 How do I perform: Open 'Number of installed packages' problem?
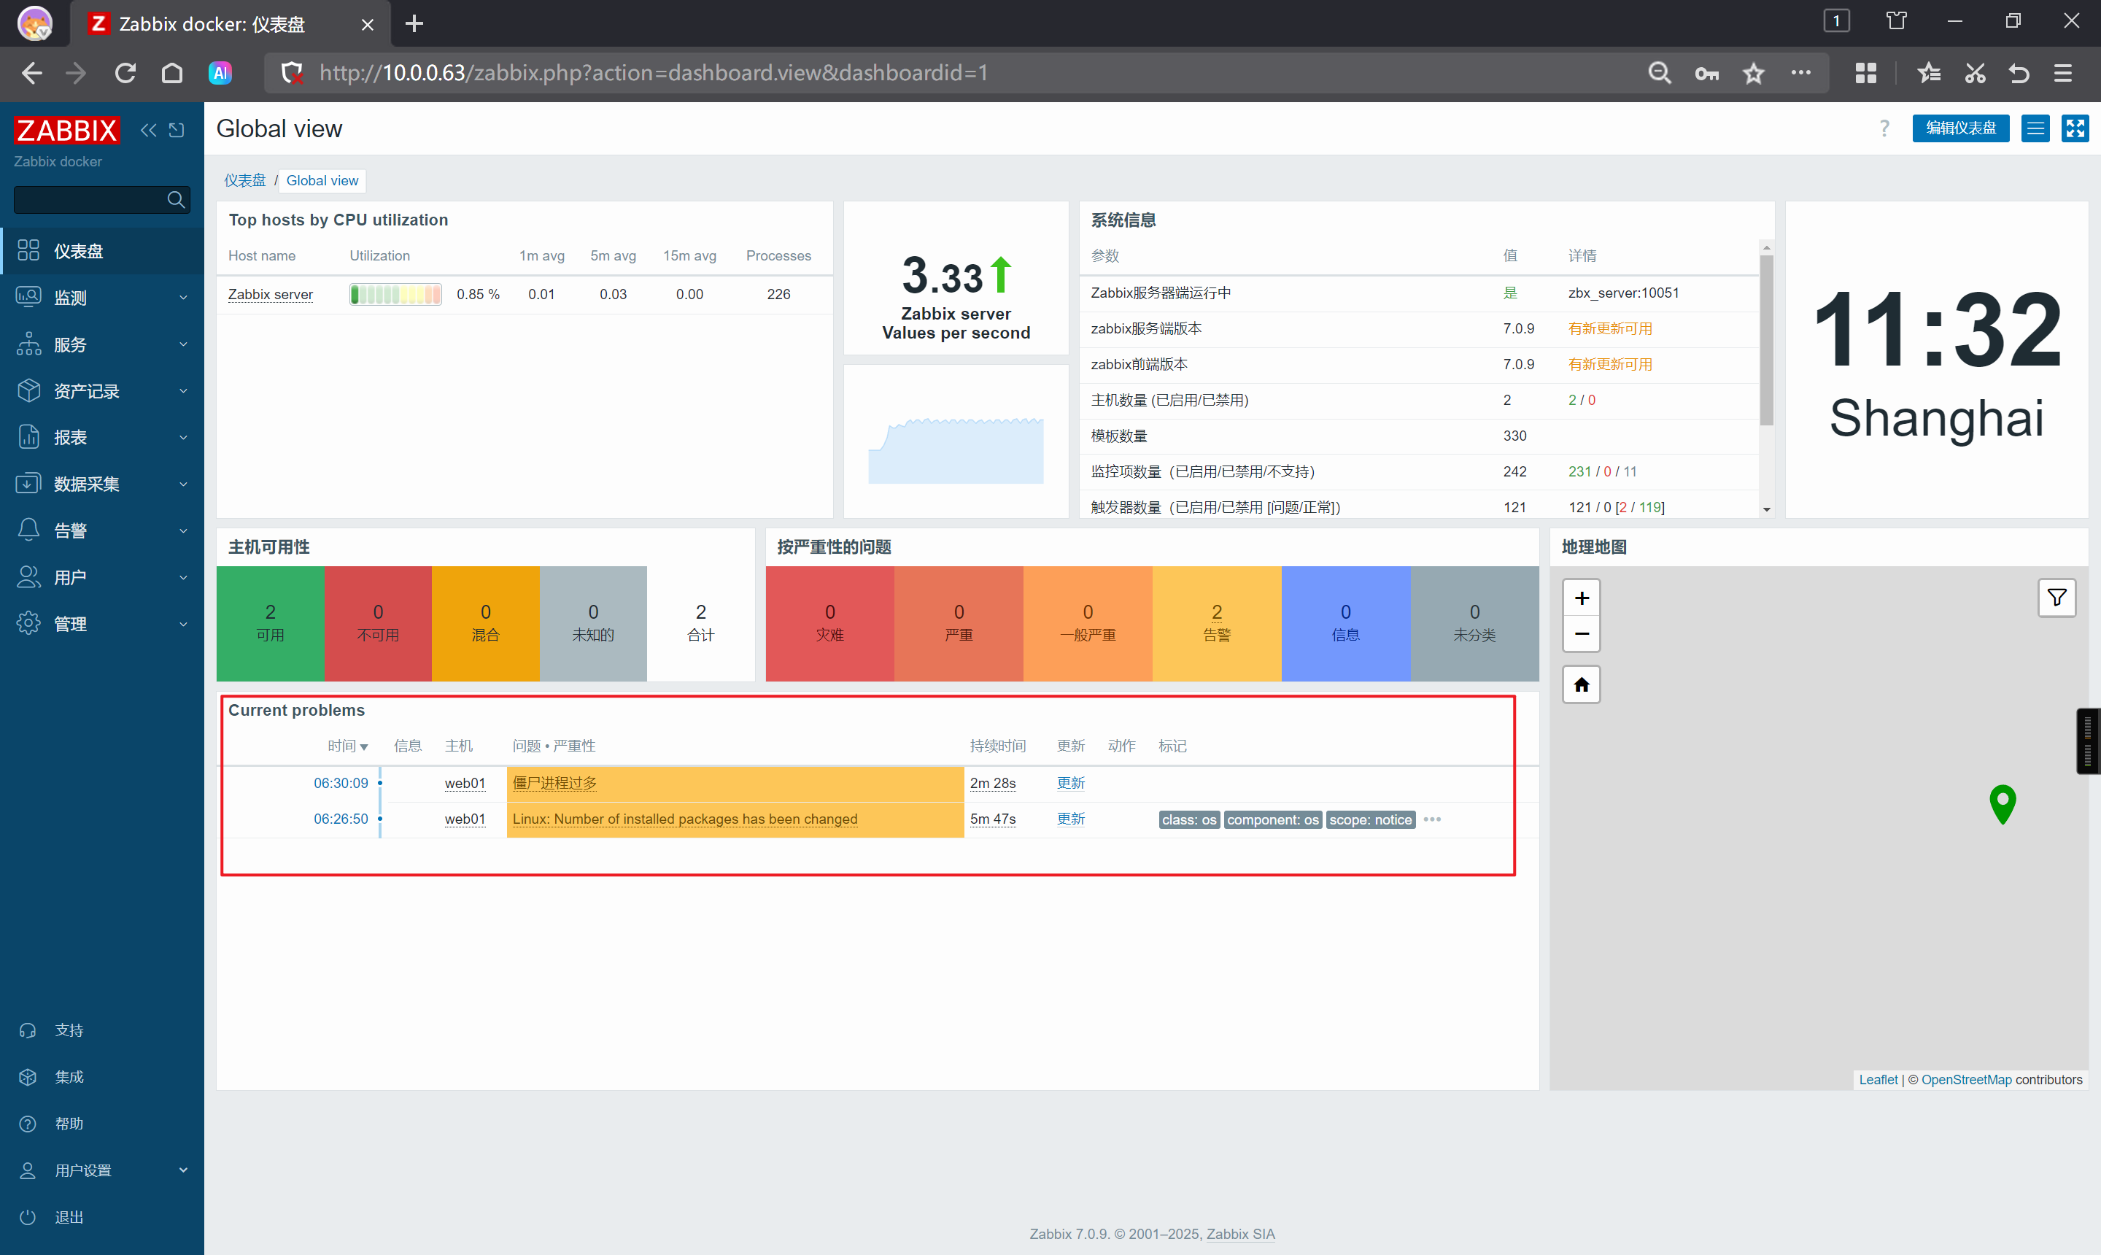pyautogui.click(x=685, y=819)
